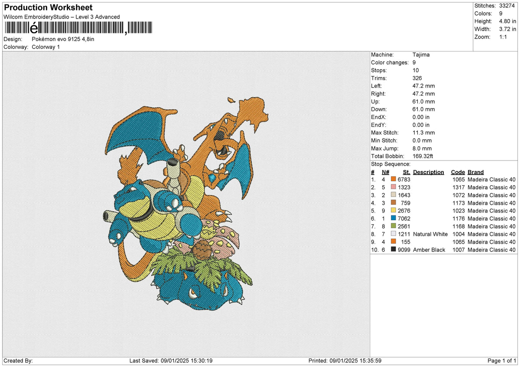Click the pink swatch for code 1317
This screenshot has height=367, width=520.
click(393, 187)
